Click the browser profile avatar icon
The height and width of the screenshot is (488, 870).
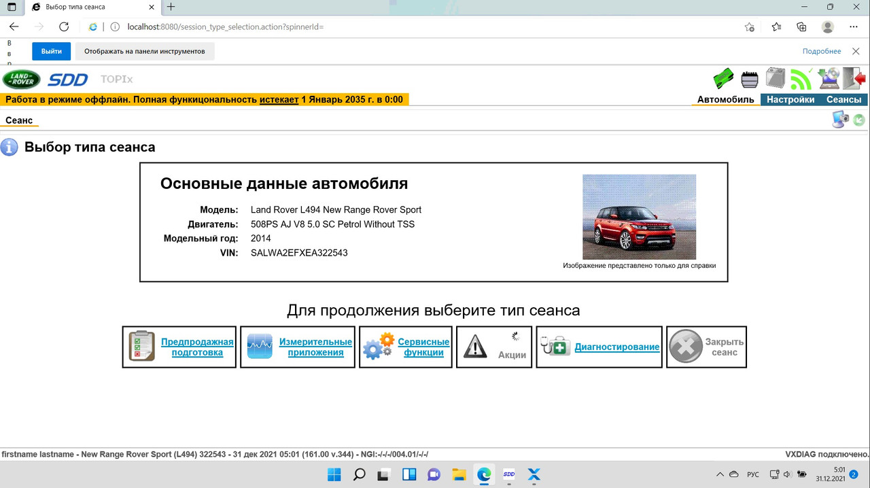[x=827, y=27]
